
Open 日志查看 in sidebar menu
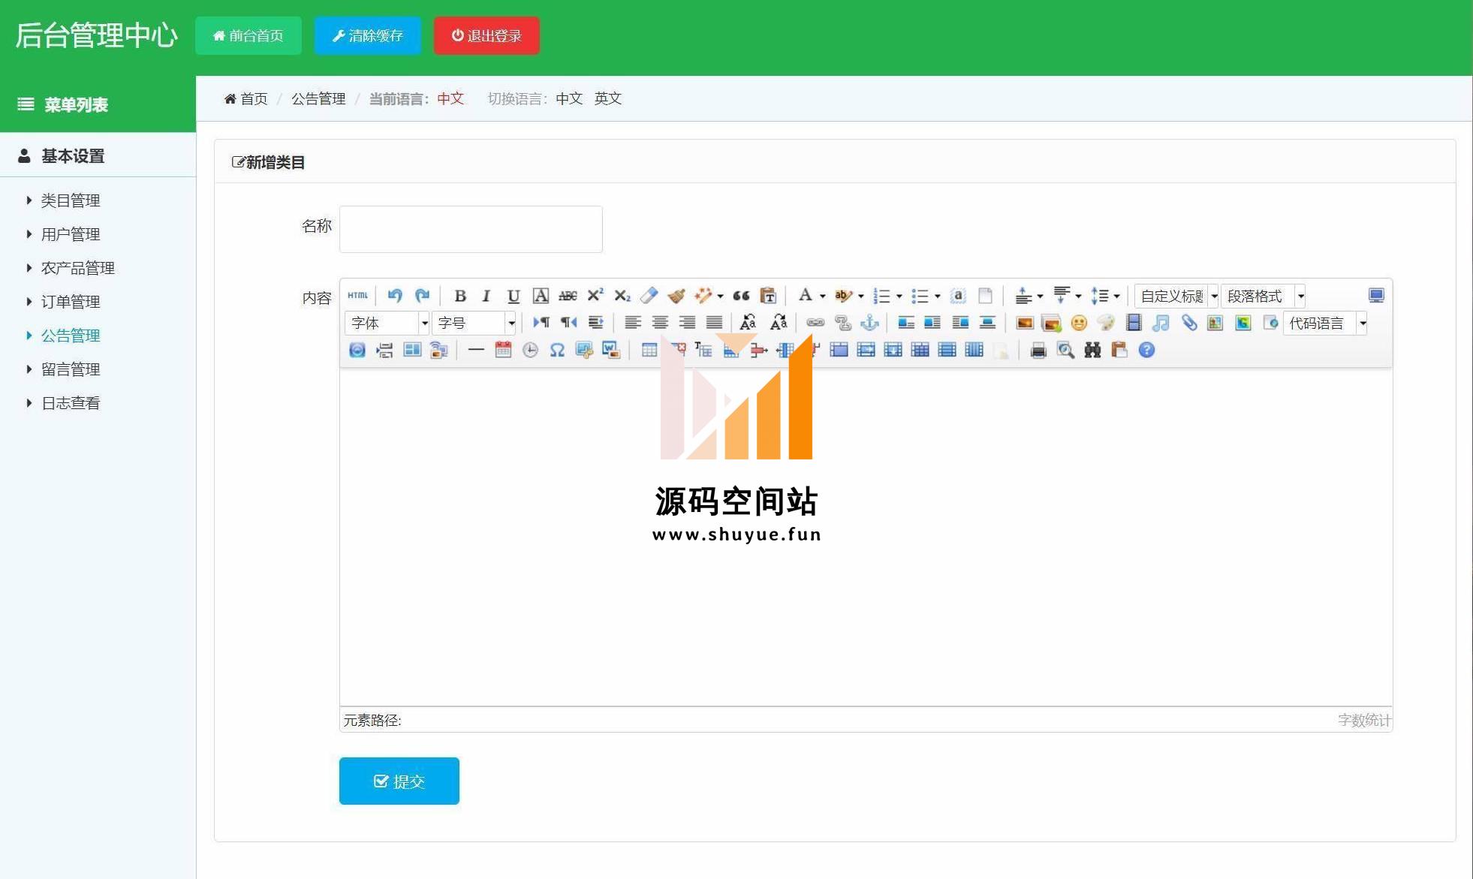point(71,403)
